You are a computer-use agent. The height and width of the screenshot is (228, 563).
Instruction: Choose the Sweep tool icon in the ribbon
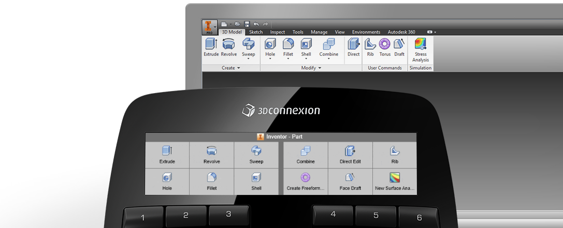pos(248,44)
